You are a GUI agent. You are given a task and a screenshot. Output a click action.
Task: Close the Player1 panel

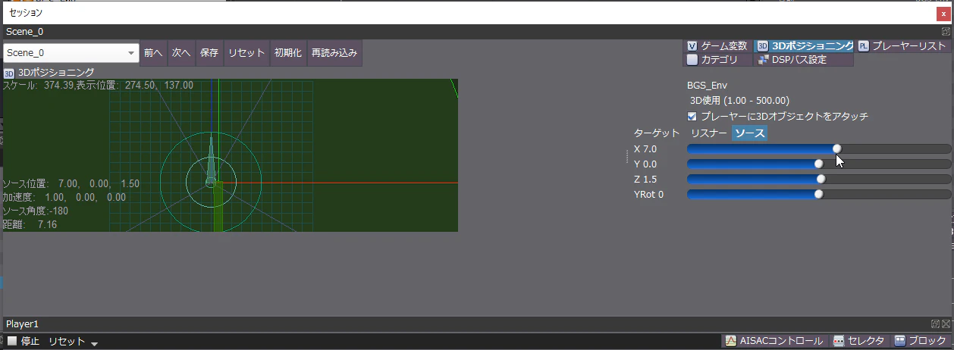point(946,323)
